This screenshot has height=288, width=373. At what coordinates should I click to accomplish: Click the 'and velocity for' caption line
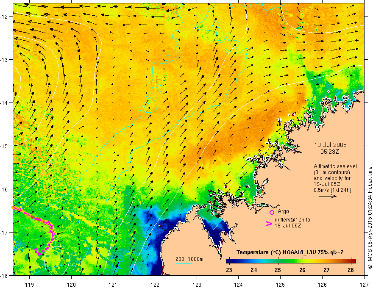tap(332, 178)
